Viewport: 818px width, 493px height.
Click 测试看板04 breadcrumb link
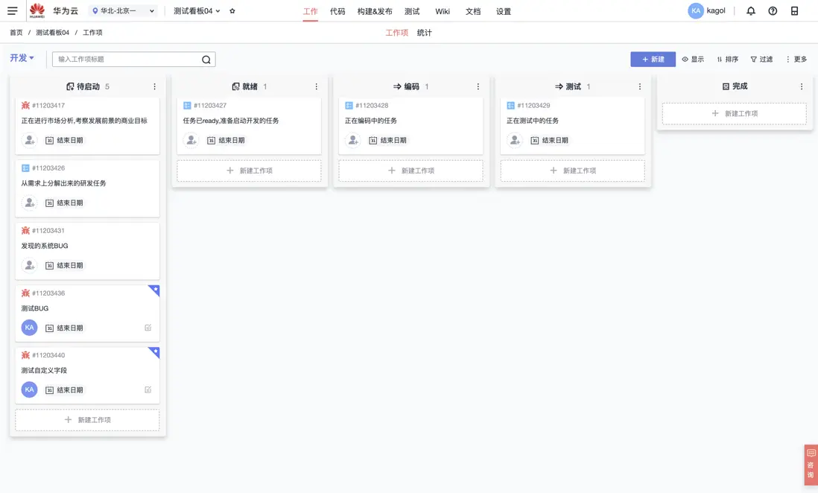pos(52,32)
